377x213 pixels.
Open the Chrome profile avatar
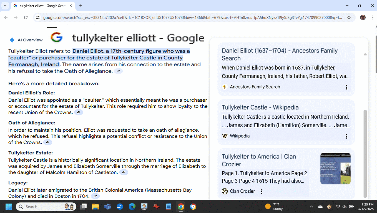[363, 17]
